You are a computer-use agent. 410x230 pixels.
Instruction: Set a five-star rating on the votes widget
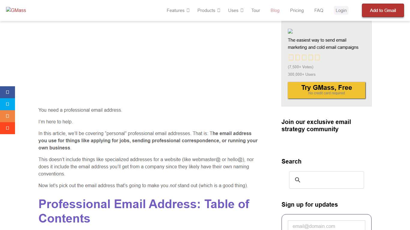point(317,57)
